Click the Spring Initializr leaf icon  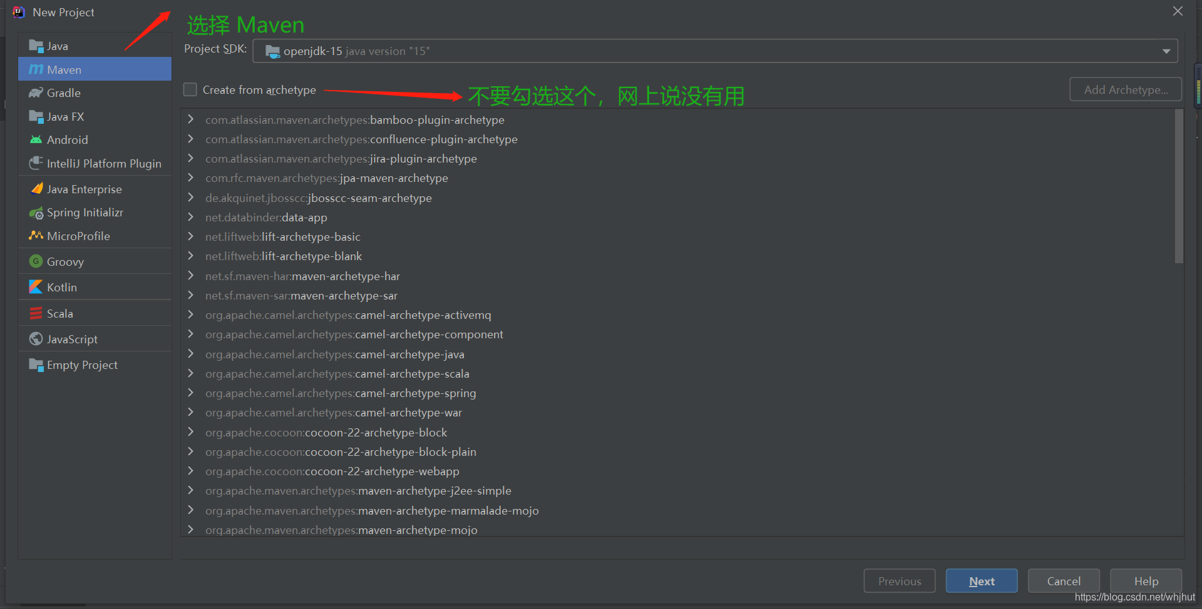tap(36, 213)
